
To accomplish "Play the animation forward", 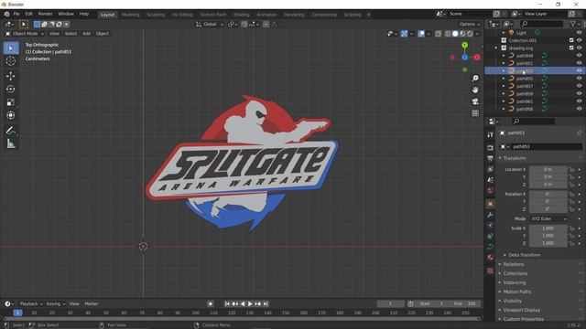I will [250, 304].
